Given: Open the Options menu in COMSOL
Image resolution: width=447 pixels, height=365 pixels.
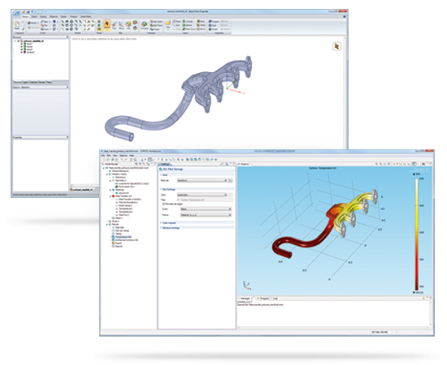Looking at the screenshot, I should point(124,156).
